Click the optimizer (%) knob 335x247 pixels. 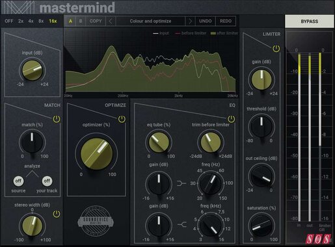point(97,154)
